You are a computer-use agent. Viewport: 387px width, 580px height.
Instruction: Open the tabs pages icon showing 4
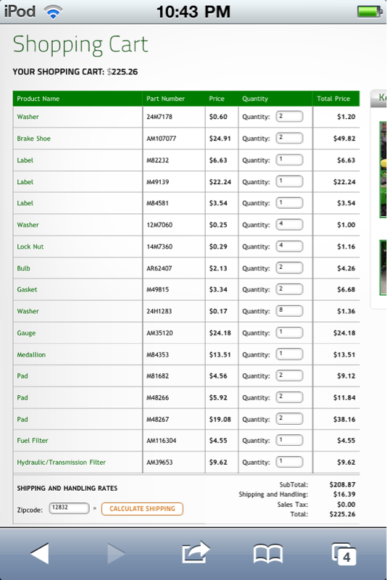344,554
